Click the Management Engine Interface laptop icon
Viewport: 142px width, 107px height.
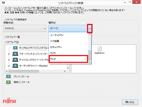(15, 54)
